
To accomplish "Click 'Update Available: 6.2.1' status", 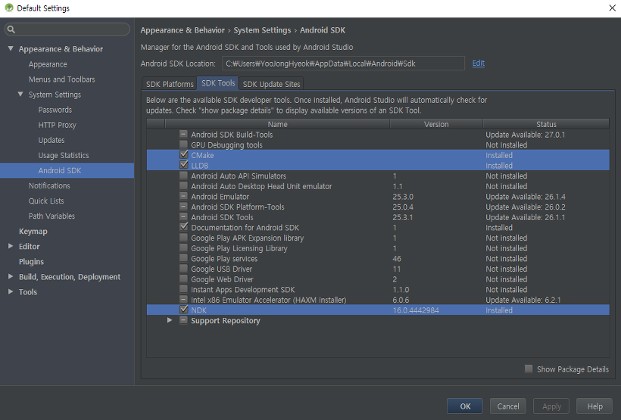I will click(x=523, y=300).
